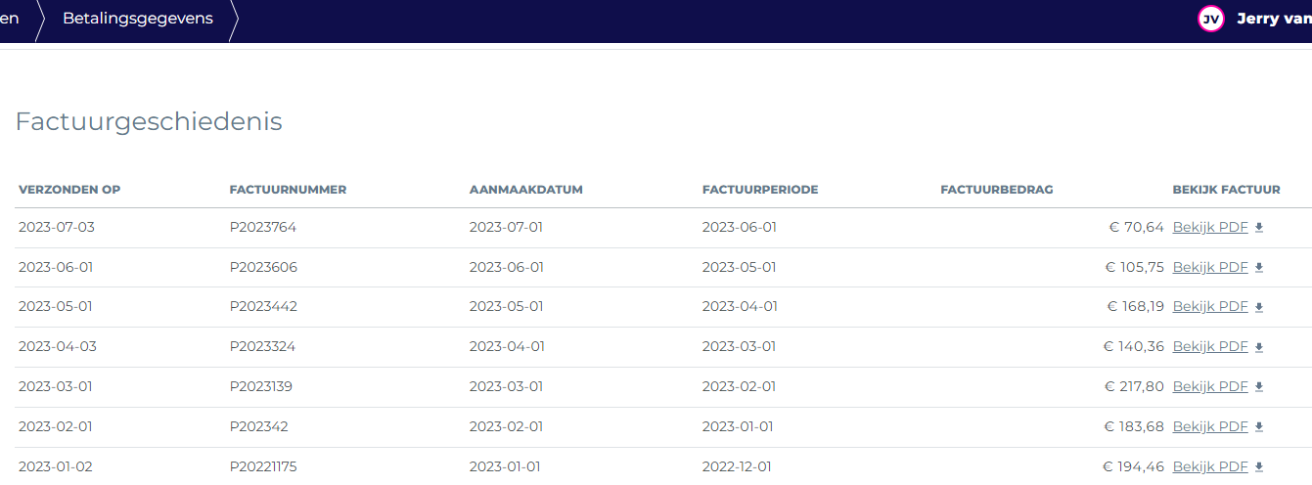Click the Factuurnummer column header
The width and height of the screenshot is (1312, 485).
tap(288, 190)
